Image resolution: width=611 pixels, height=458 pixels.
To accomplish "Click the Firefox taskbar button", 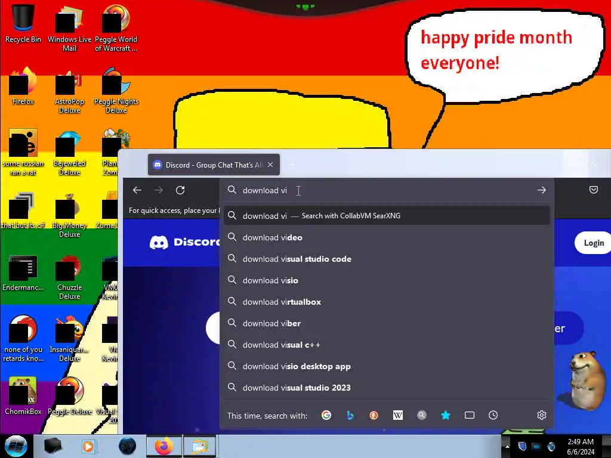I will pyautogui.click(x=164, y=446).
